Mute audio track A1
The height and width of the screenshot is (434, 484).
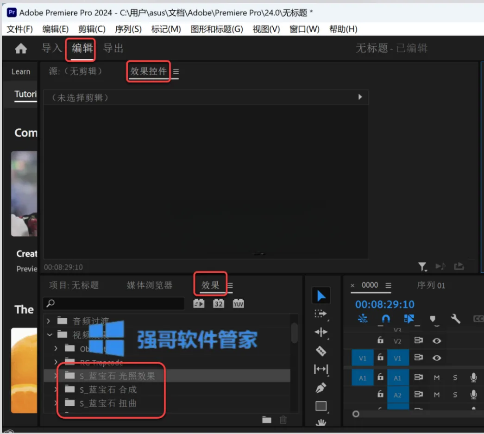tap(436, 377)
